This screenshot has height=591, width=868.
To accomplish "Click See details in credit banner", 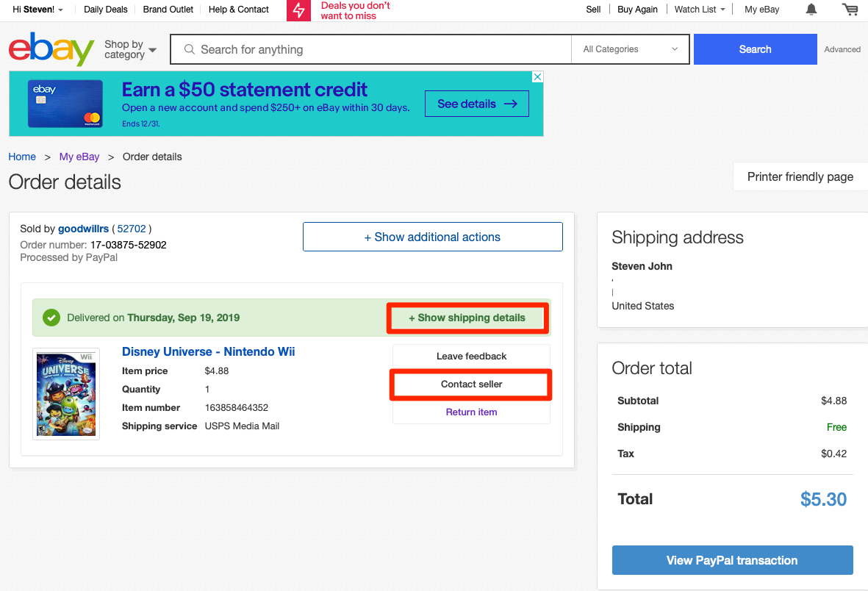I will (x=476, y=104).
